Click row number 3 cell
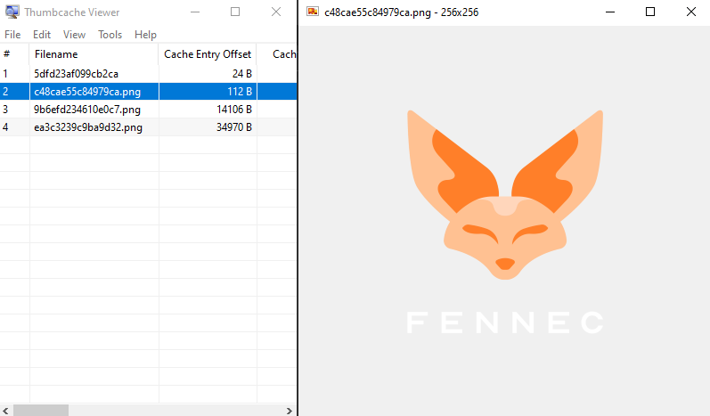Image resolution: width=710 pixels, height=416 pixels. point(14,110)
